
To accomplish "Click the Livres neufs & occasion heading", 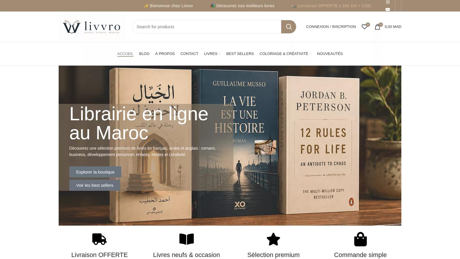I will tap(187, 255).
